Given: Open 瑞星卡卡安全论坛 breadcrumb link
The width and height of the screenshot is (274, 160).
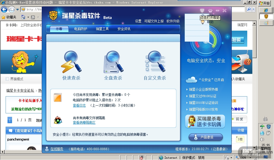Looking at the screenshot, I should tap(20, 90).
